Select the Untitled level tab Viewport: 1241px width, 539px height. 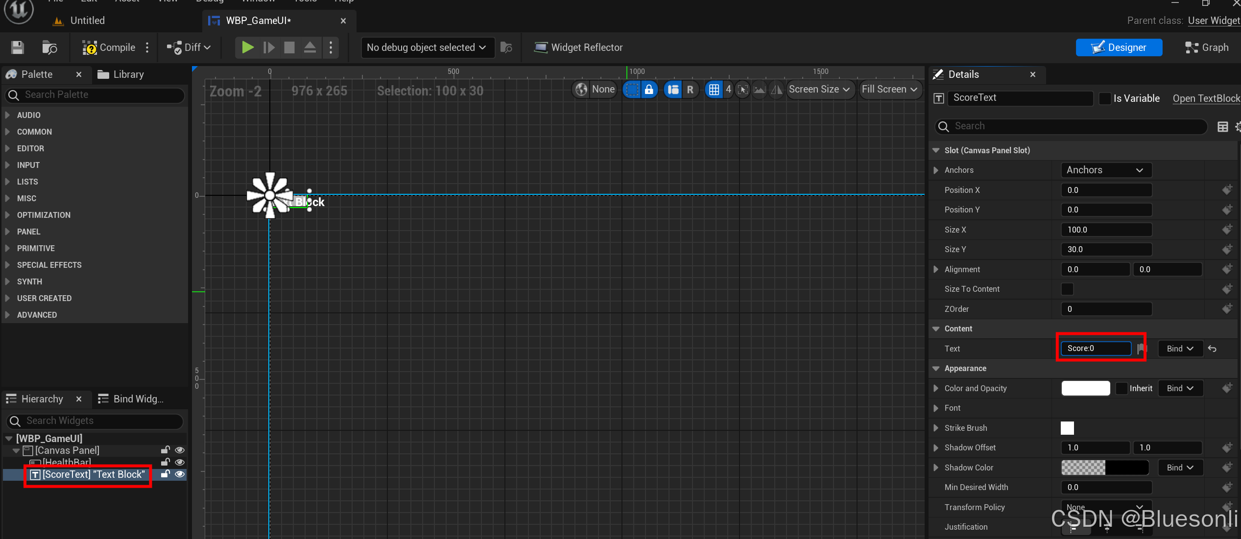pos(87,21)
